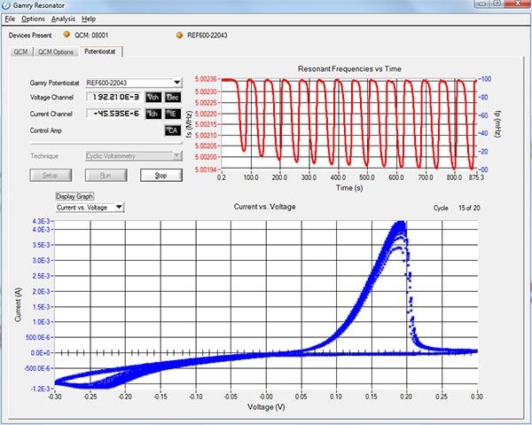Image resolution: width=532 pixels, height=425 pixels.
Task: Stop the running experiment
Action: click(161, 175)
